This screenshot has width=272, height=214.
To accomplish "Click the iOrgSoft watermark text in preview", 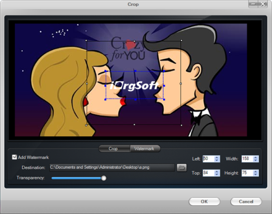I will pos(134,86).
